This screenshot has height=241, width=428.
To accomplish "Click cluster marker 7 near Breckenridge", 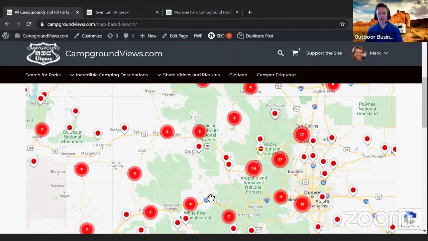I will pos(229,217).
